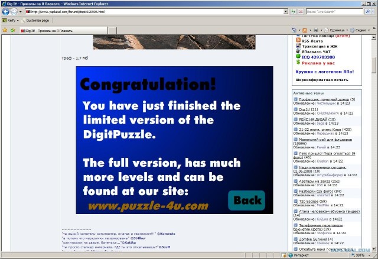This screenshot has width=378, height=259.
Task: Click the magnifier search button
Action: click(367, 12)
